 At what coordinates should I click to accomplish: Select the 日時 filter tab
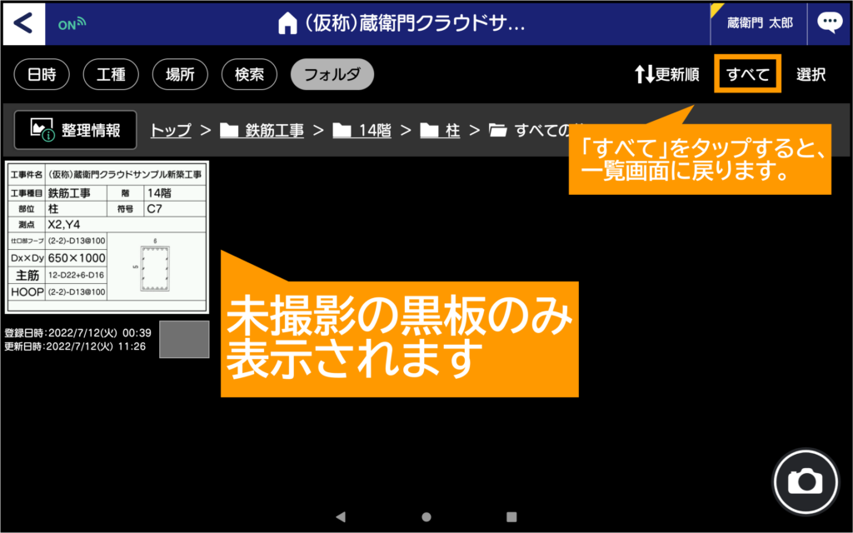click(42, 74)
